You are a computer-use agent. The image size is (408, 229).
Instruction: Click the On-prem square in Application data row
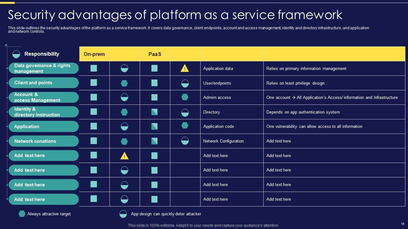pos(94,68)
